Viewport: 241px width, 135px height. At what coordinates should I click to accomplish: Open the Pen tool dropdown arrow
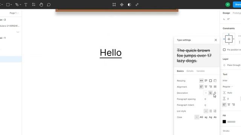pos(20,5)
